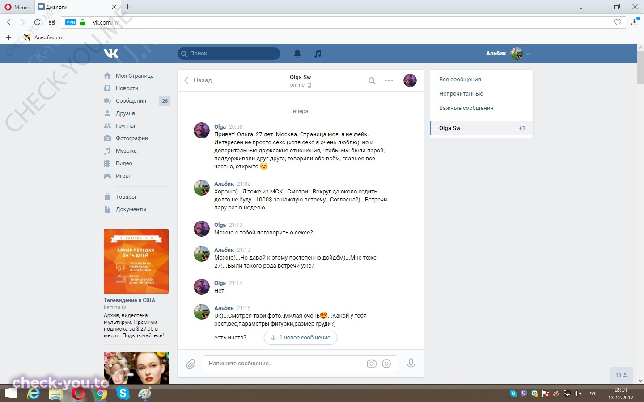
Task: Toggle the VPN badge in the address bar
Action: pos(71,22)
